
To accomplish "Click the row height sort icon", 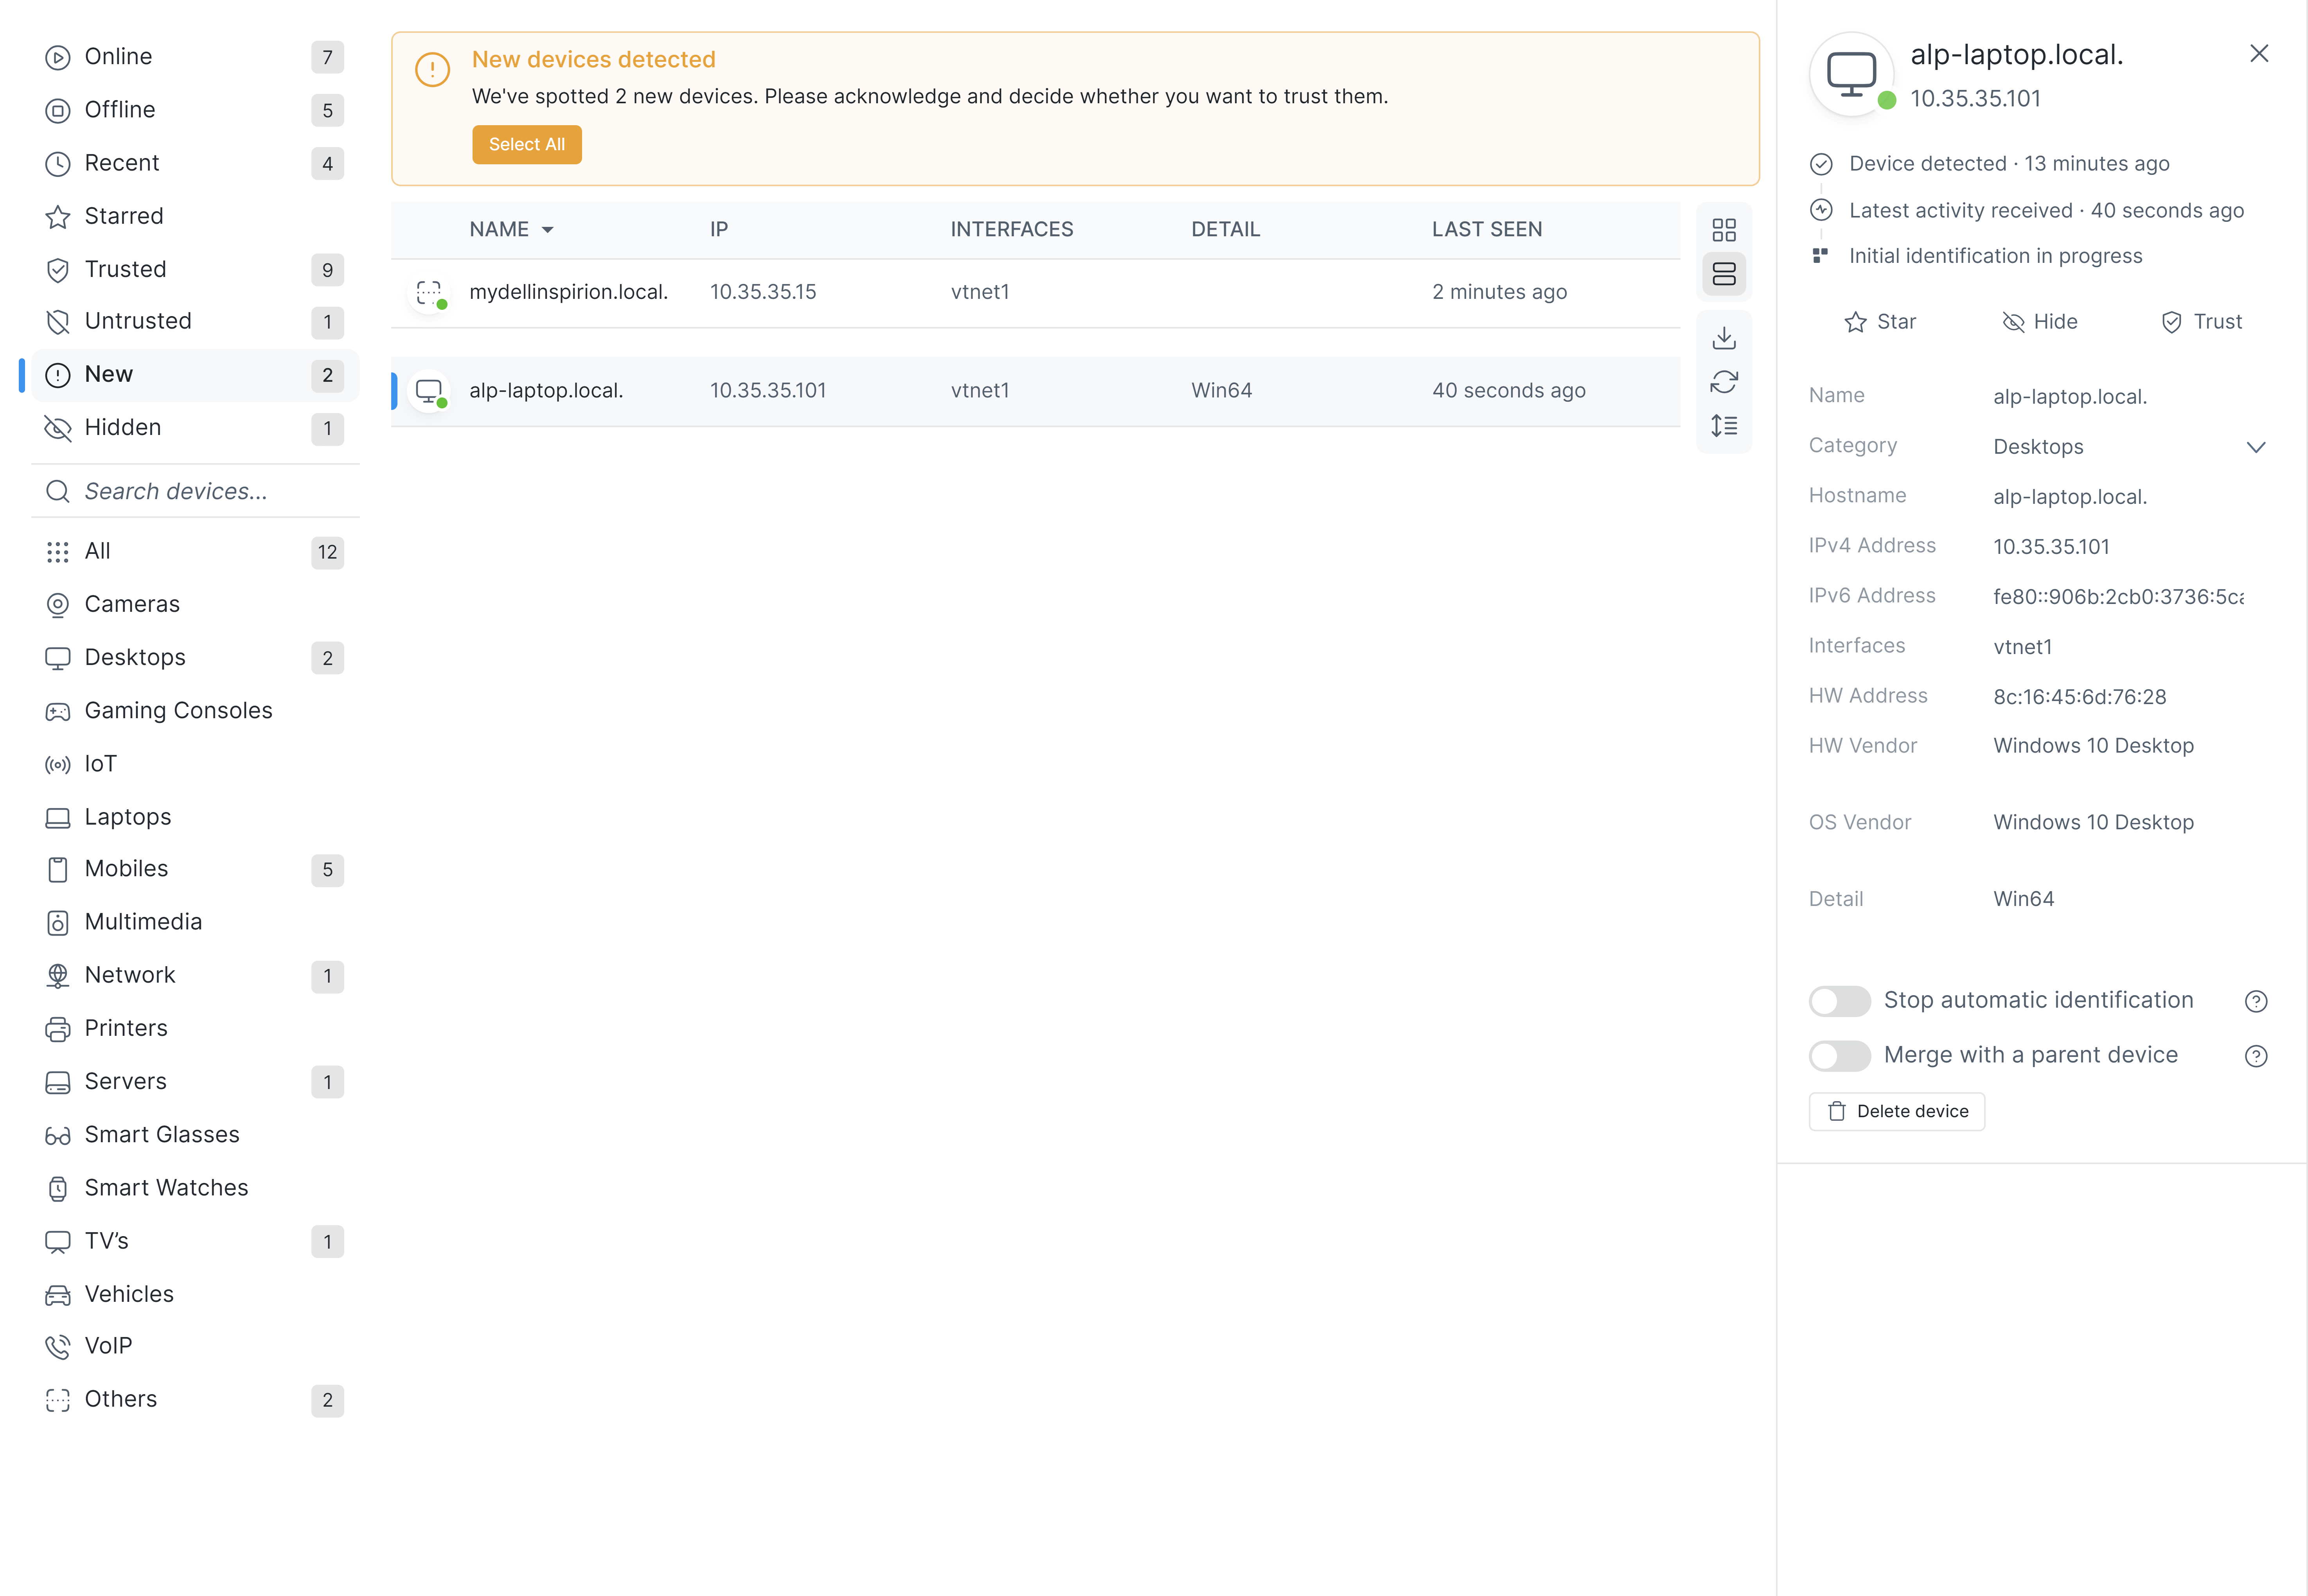I will 1723,426.
